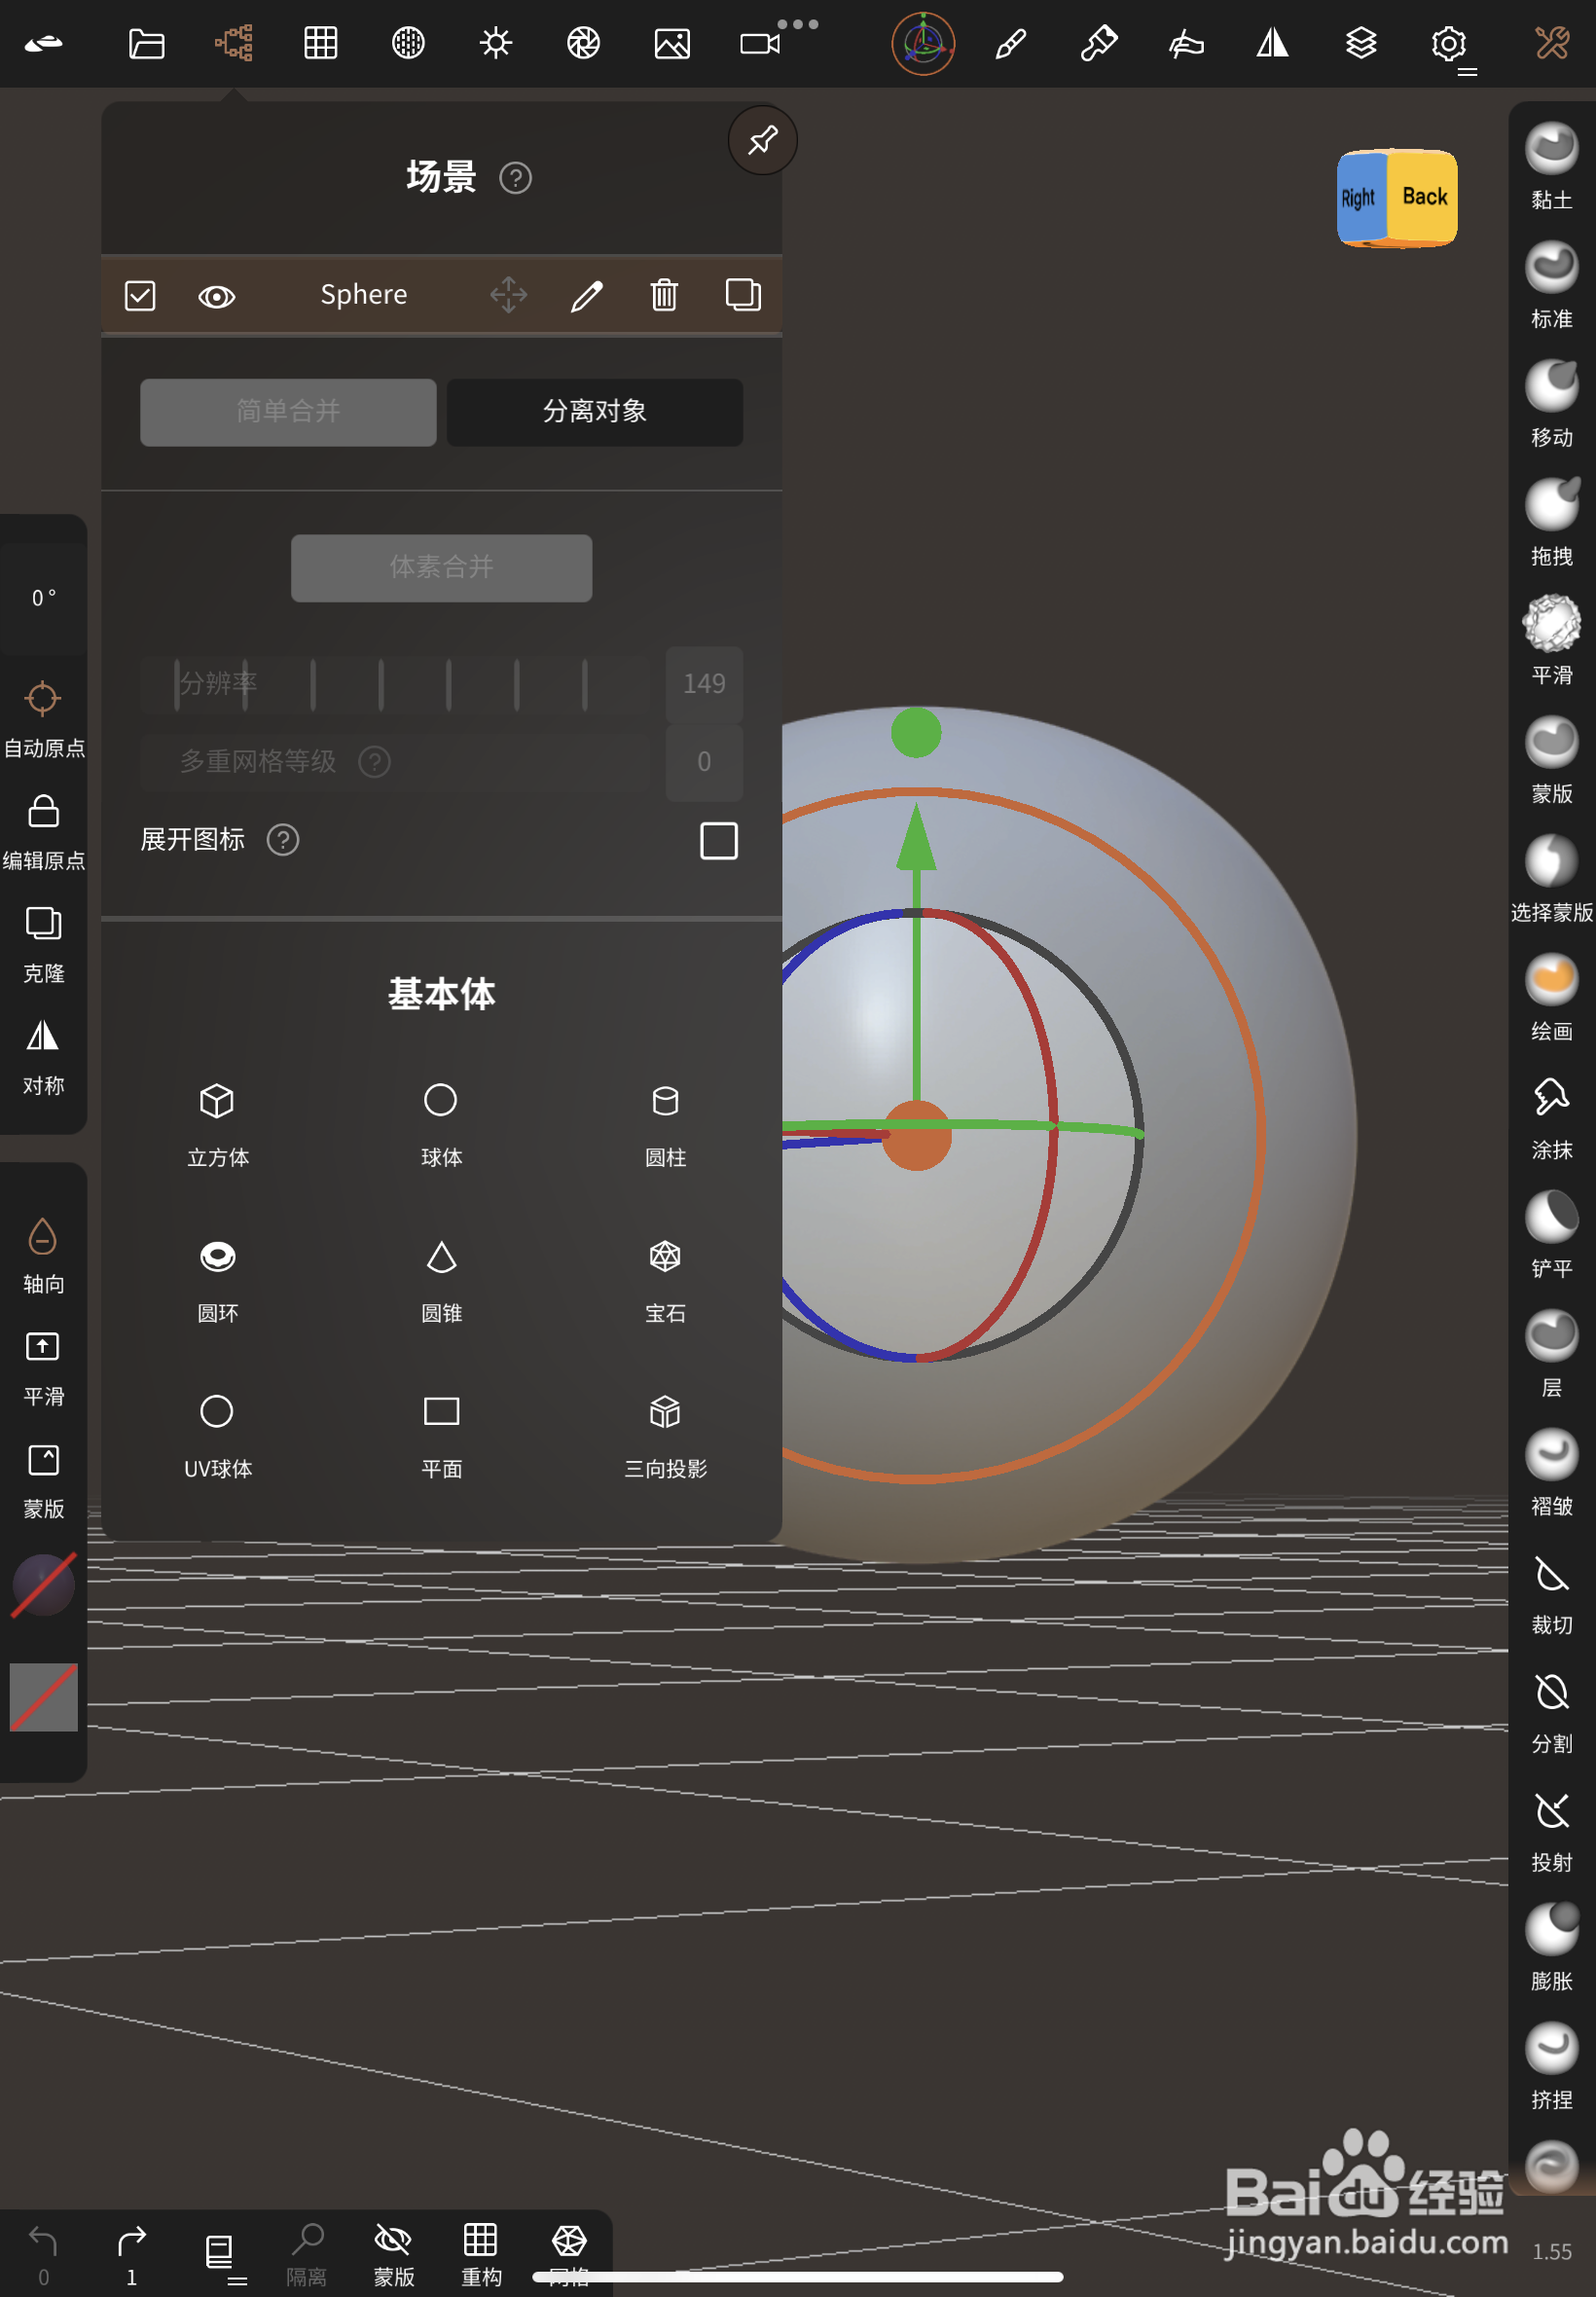Open the post-process aperture menu

coord(583,43)
